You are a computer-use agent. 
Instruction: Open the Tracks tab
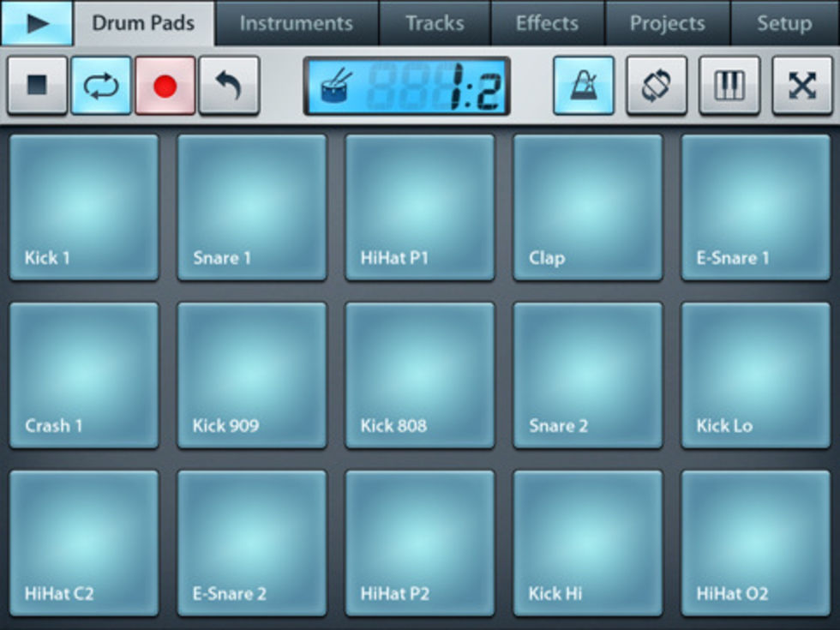[x=435, y=23]
